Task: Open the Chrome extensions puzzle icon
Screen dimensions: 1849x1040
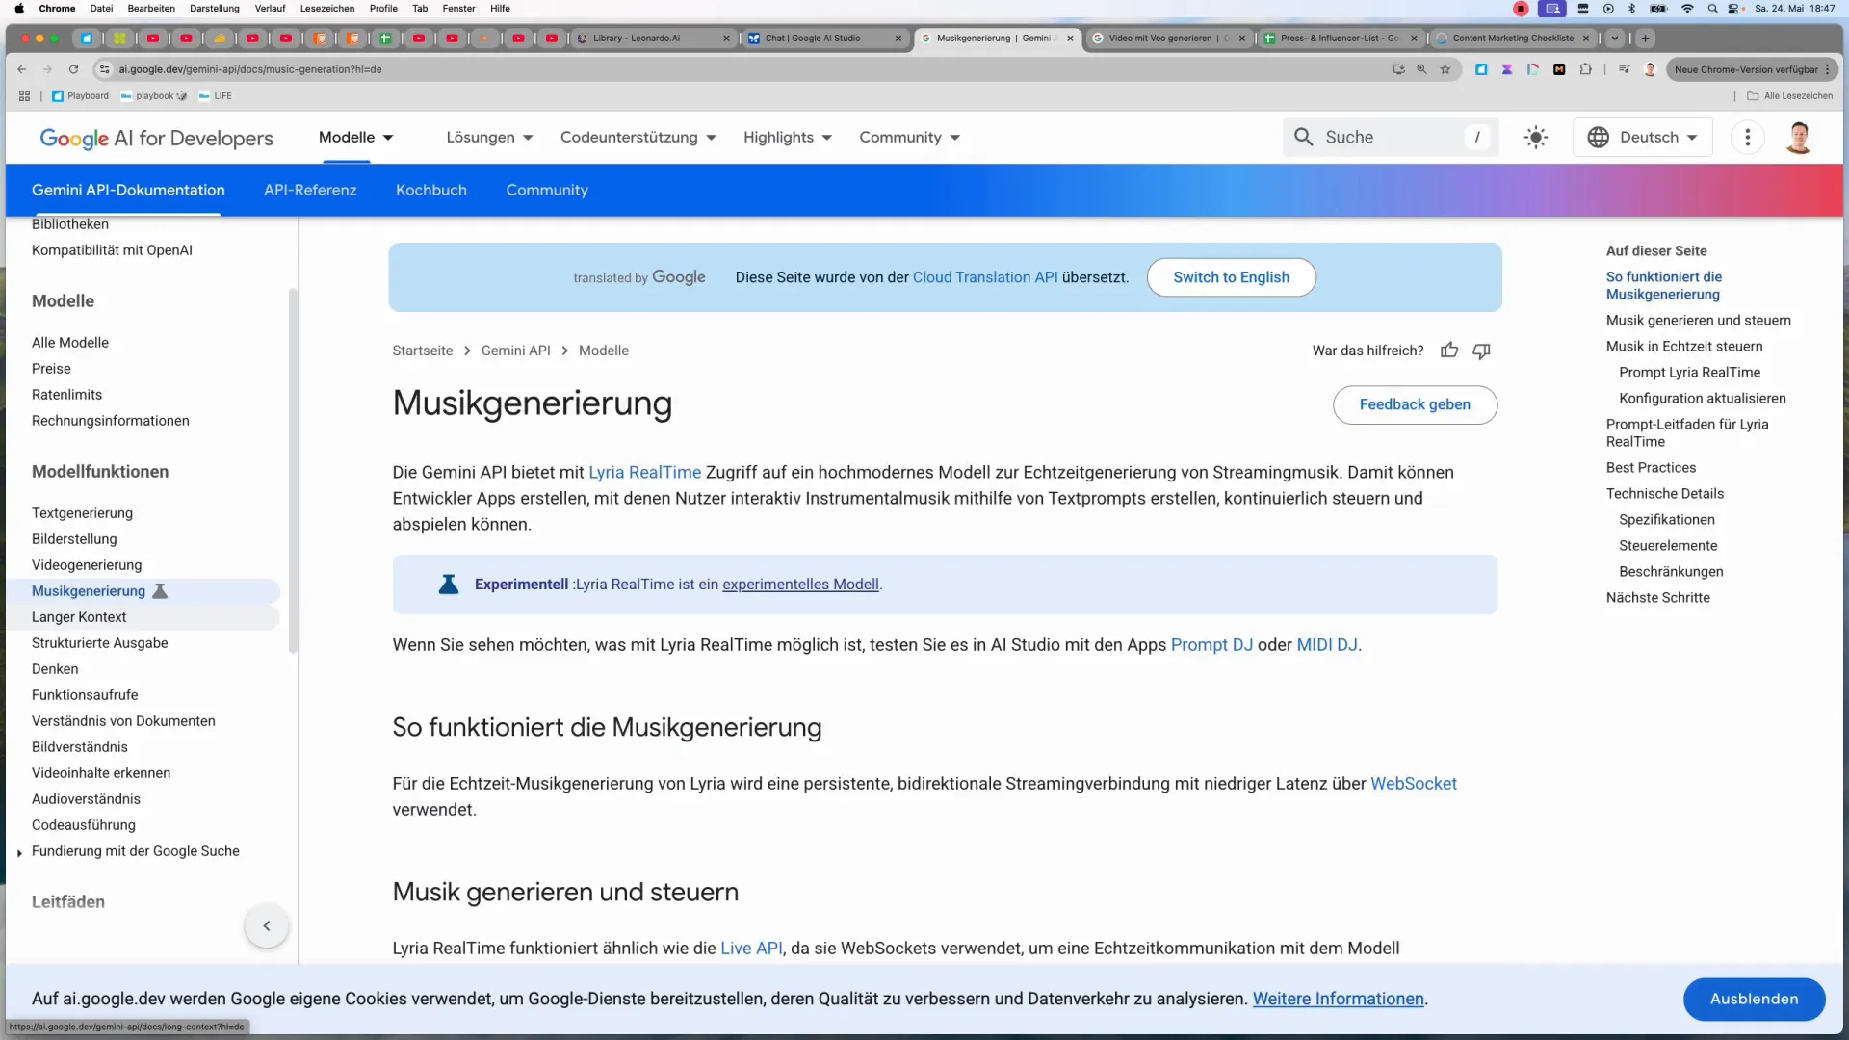Action: pyautogui.click(x=1585, y=69)
